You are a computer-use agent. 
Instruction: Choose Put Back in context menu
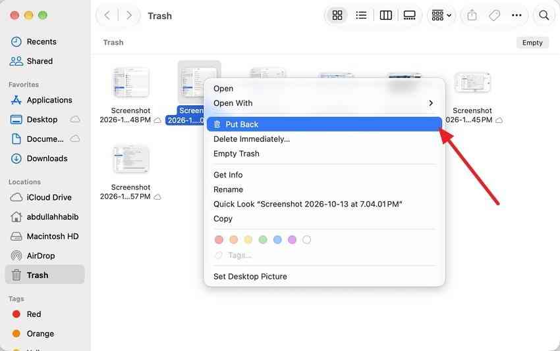click(x=324, y=124)
